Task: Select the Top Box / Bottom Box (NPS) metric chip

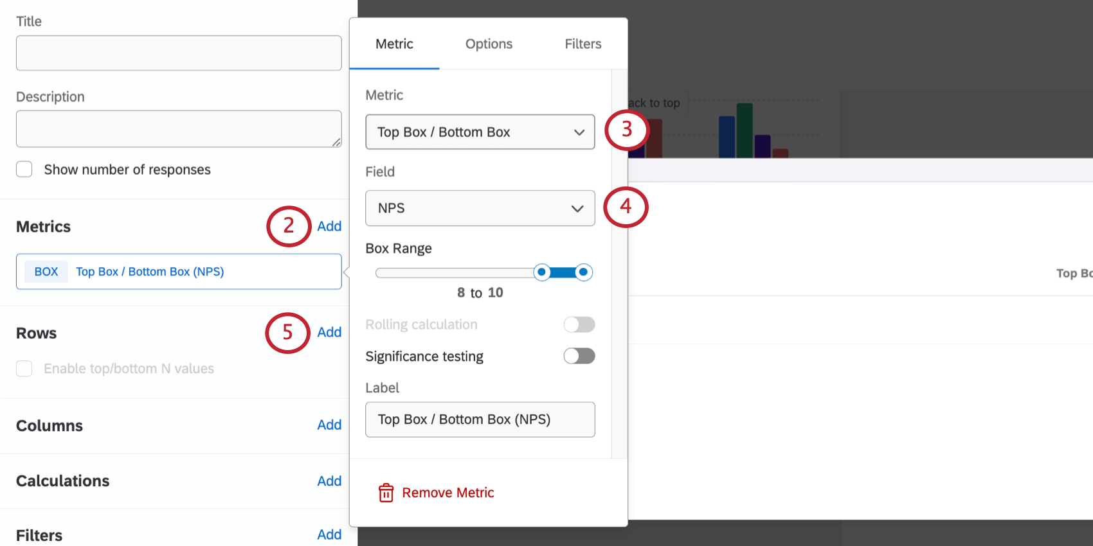Action: tap(178, 271)
